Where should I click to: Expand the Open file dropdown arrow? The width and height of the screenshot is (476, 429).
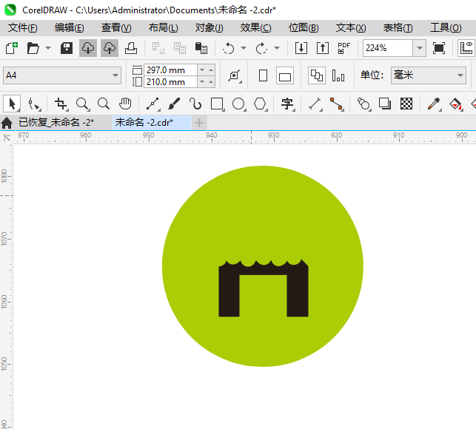[48, 48]
